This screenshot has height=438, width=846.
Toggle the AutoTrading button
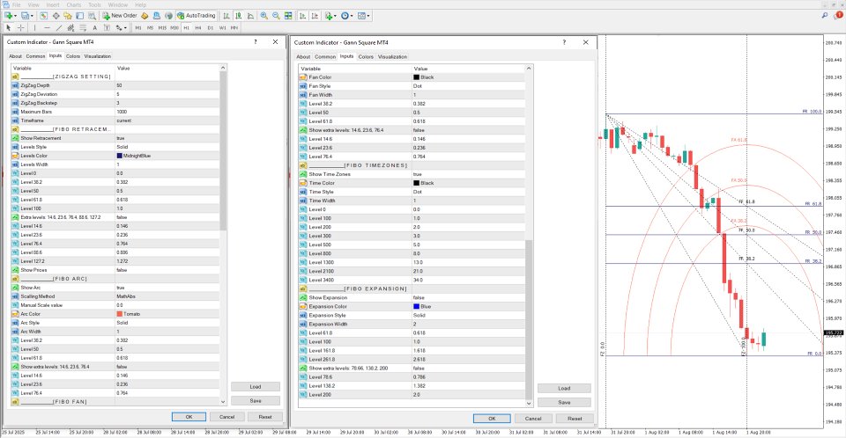[196, 16]
